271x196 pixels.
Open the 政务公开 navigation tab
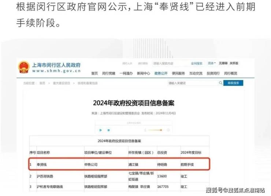click(161, 73)
